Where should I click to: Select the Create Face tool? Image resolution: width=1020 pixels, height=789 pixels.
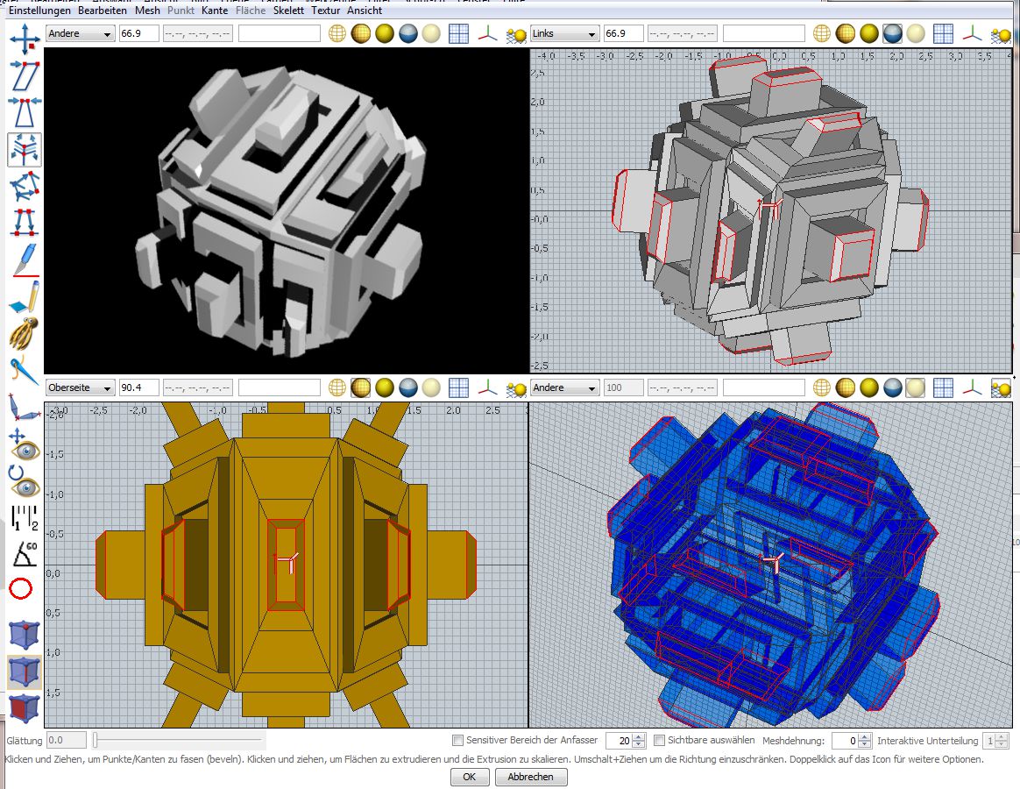(25, 222)
